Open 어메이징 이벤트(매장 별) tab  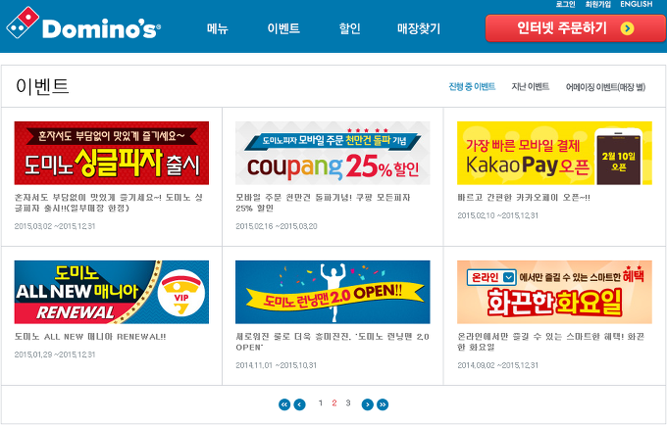tap(605, 87)
